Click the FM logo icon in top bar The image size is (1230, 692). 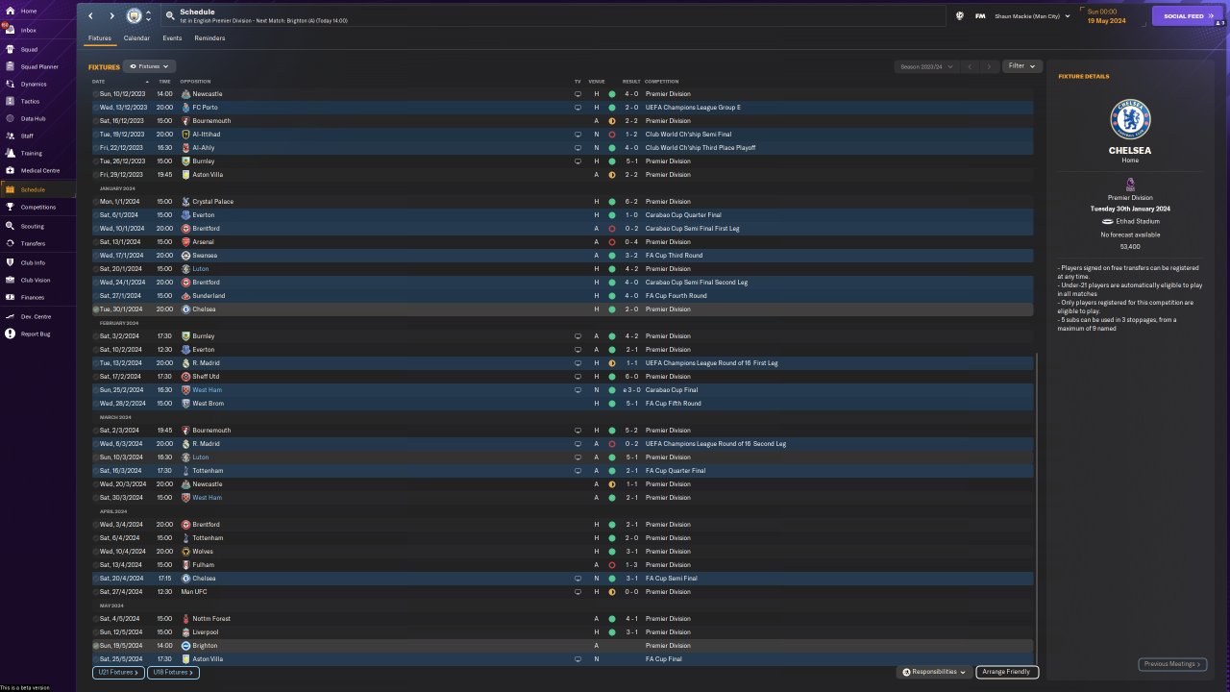[x=980, y=16]
